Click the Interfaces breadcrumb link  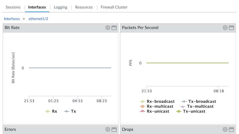point(12,19)
